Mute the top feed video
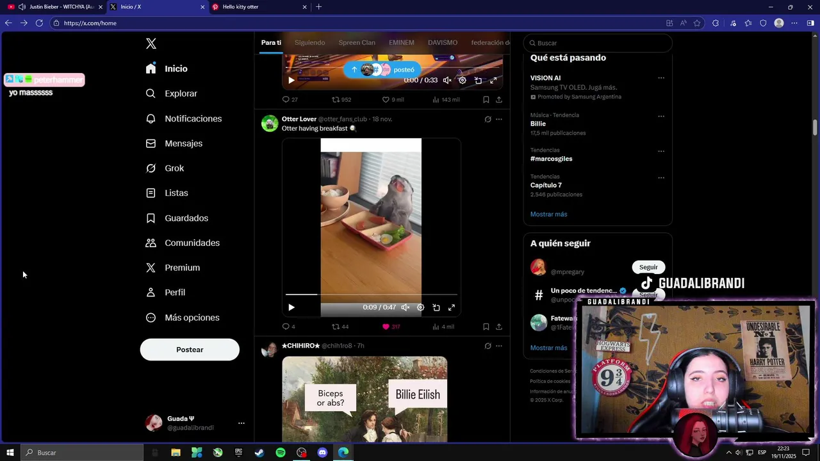820x461 pixels. pyautogui.click(x=447, y=80)
